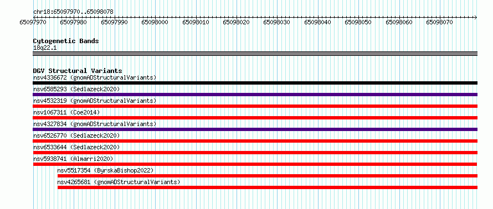Open variant label nsv4327834
The width and height of the screenshot is (493, 209).
pyautogui.click(x=95, y=124)
